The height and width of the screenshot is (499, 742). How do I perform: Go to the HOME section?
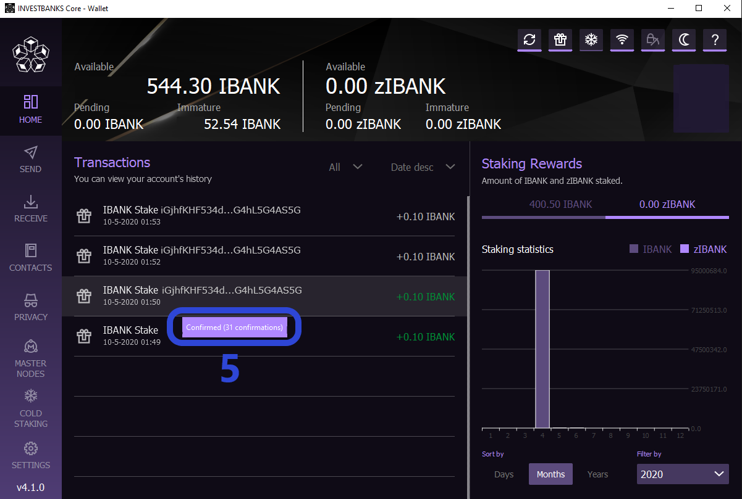(x=31, y=110)
